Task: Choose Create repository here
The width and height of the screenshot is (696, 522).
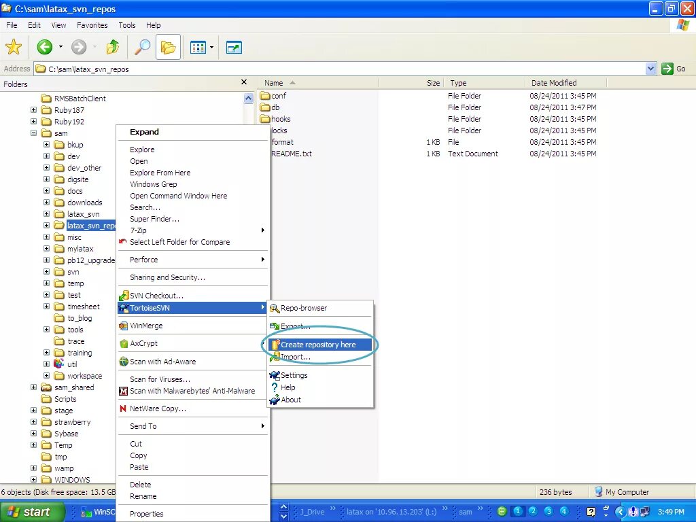Action: [320, 345]
